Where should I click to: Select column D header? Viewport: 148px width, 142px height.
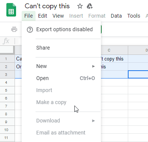(x=138, y=50)
